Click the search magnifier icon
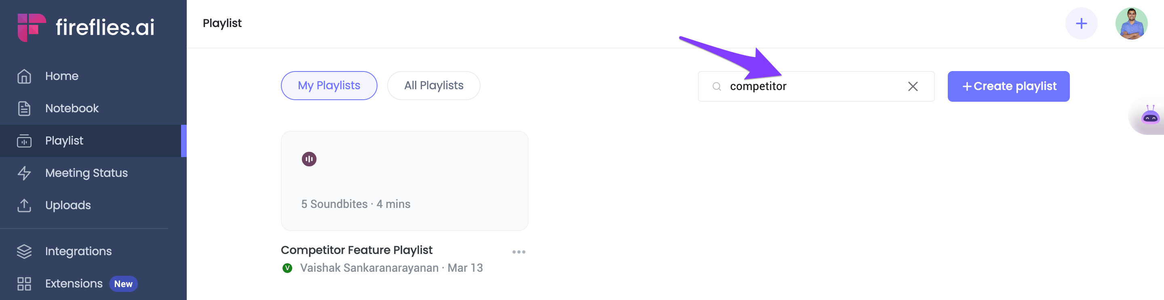Image resolution: width=1164 pixels, height=300 pixels. (717, 86)
